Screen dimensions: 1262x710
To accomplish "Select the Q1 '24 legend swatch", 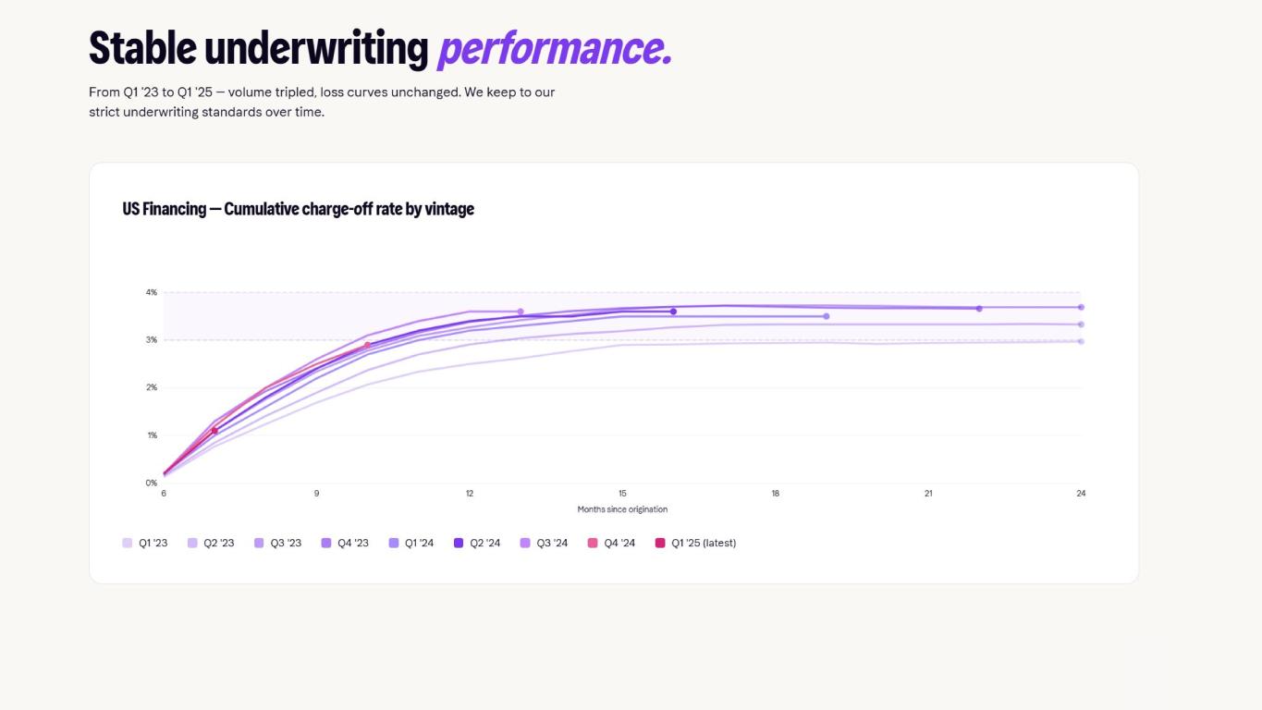I will (x=394, y=543).
